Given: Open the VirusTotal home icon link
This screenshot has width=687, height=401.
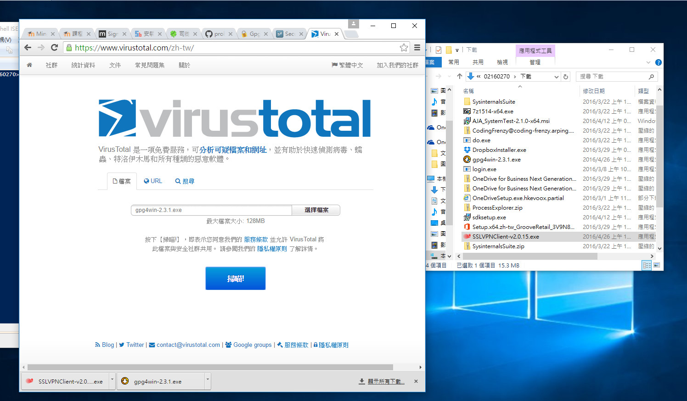Looking at the screenshot, I should click(29, 65).
